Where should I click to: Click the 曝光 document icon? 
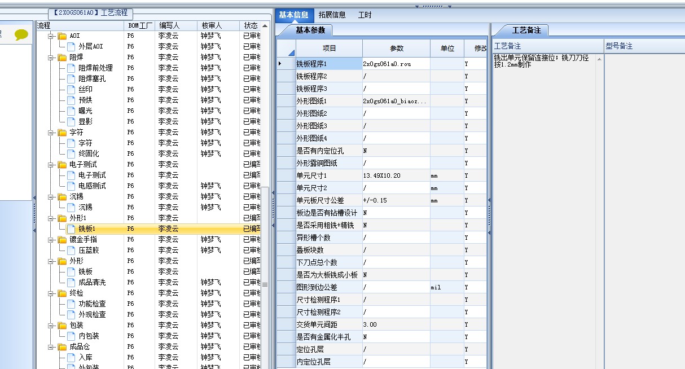point(71,111)
